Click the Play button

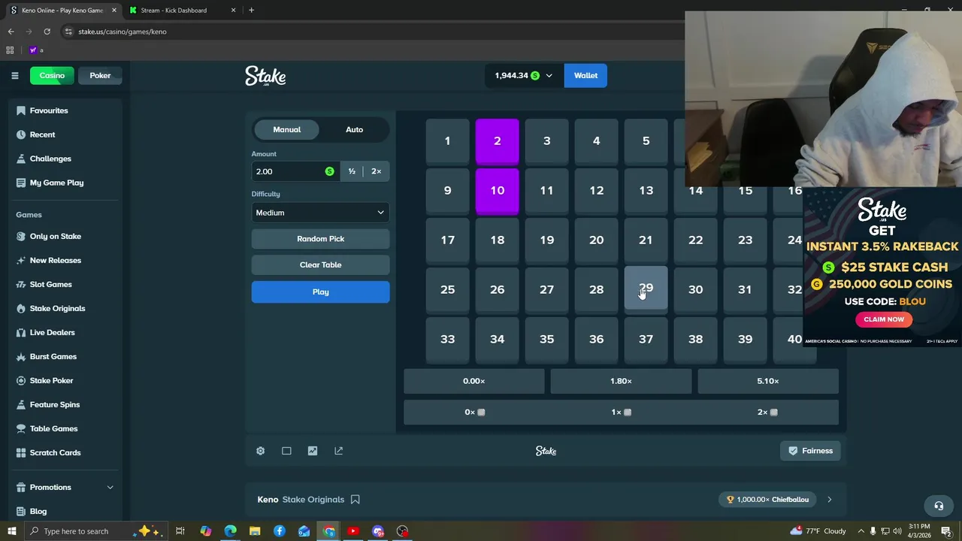[320, 292]
